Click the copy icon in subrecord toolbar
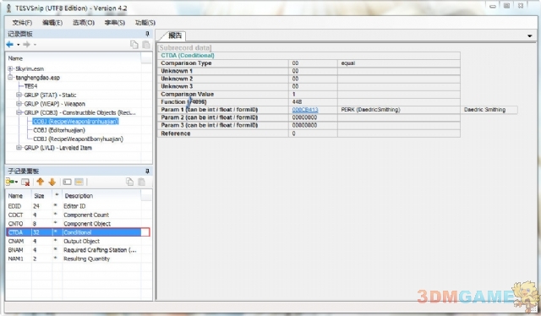The height and width of the screenshot is (316, 541). tap(129, 182)
